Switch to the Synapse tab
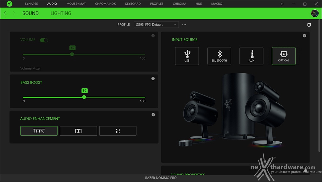The image size is (322, 182). coord(31,4)
